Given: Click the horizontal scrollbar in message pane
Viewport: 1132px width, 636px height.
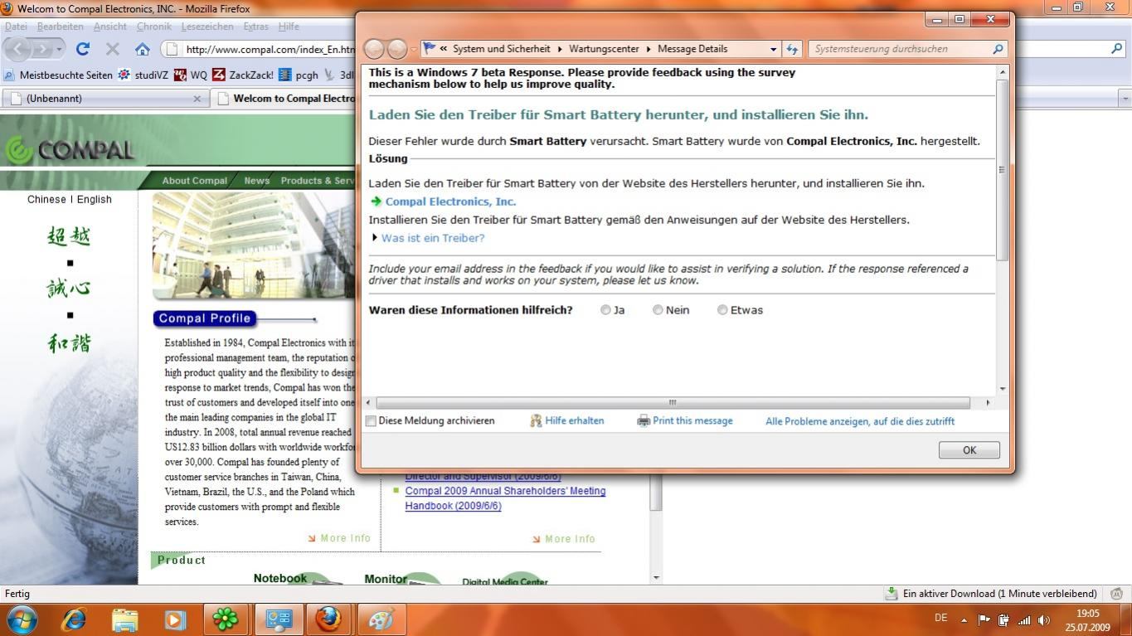Looking at the screenshot, I should (x=673, y=402).
